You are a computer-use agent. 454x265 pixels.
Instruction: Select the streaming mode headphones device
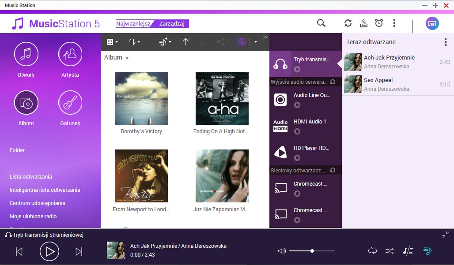point(306,64)
